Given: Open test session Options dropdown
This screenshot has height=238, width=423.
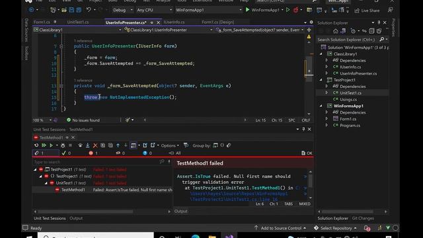Looking at the screenshot, I should pos(170,145).
